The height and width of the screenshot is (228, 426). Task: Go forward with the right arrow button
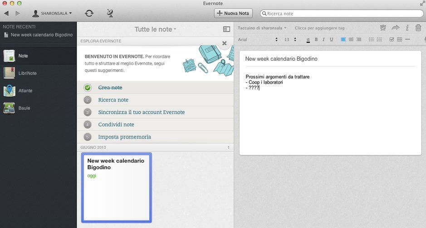click(18, 13)
